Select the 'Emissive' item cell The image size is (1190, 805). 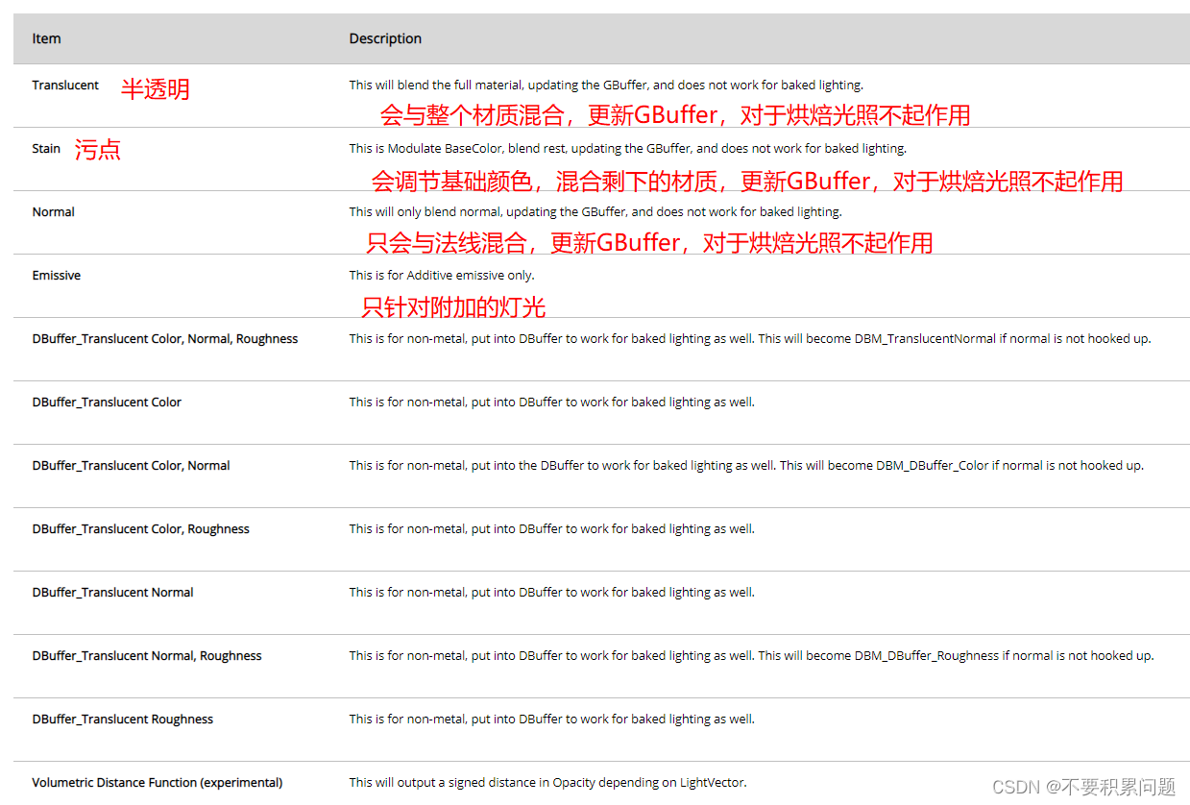coord(56,276)
